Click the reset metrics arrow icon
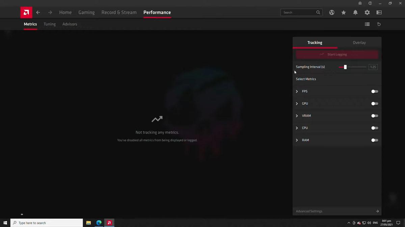The height and width of the screenshot is (227, 405). tap(379, 24)
